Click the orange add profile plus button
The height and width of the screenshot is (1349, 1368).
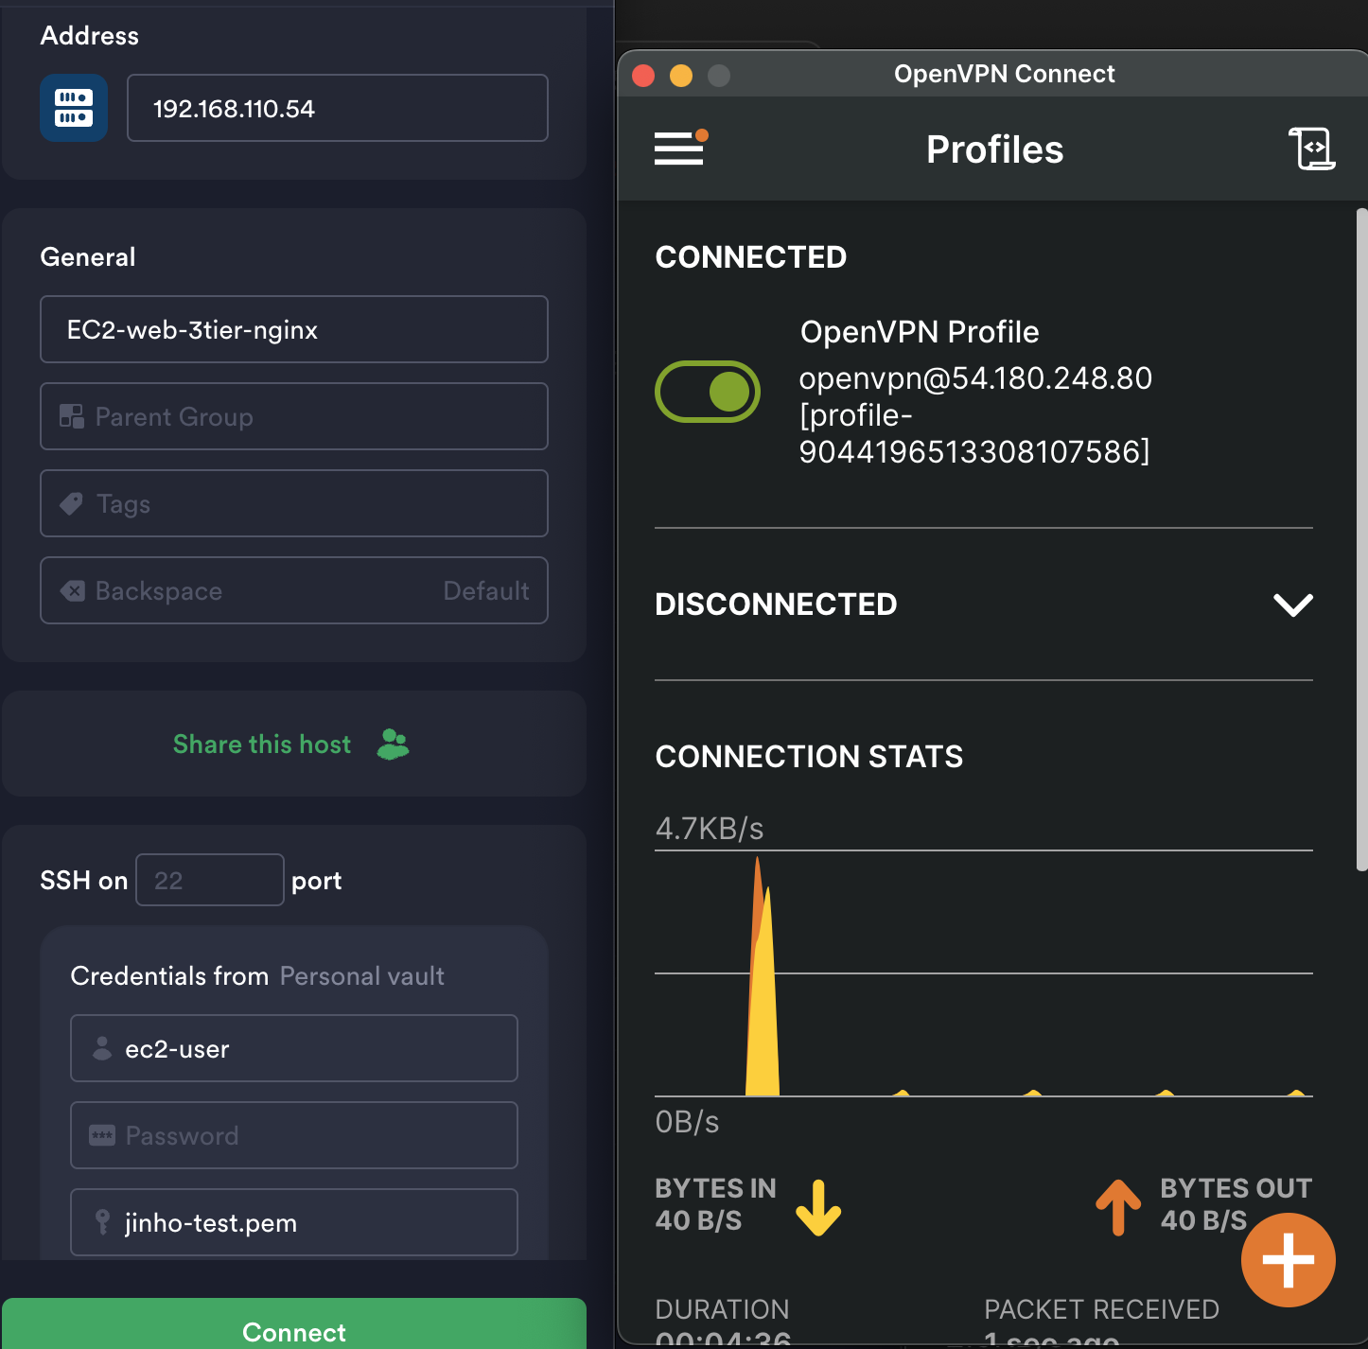(1288, 1259)
